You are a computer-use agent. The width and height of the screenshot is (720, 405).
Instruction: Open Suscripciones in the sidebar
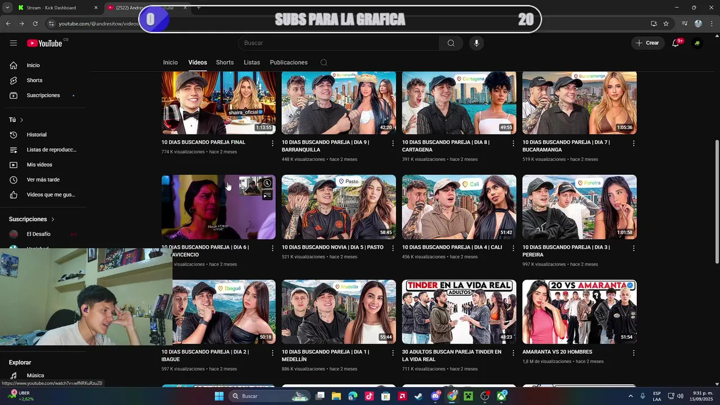[45, 95]
